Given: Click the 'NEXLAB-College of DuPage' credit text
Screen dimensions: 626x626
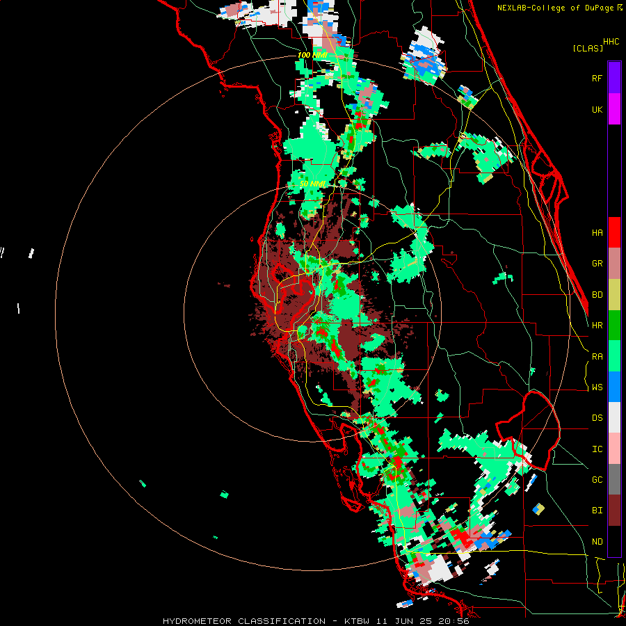Looking at the screenshot, I should click(x=556, y=8).
